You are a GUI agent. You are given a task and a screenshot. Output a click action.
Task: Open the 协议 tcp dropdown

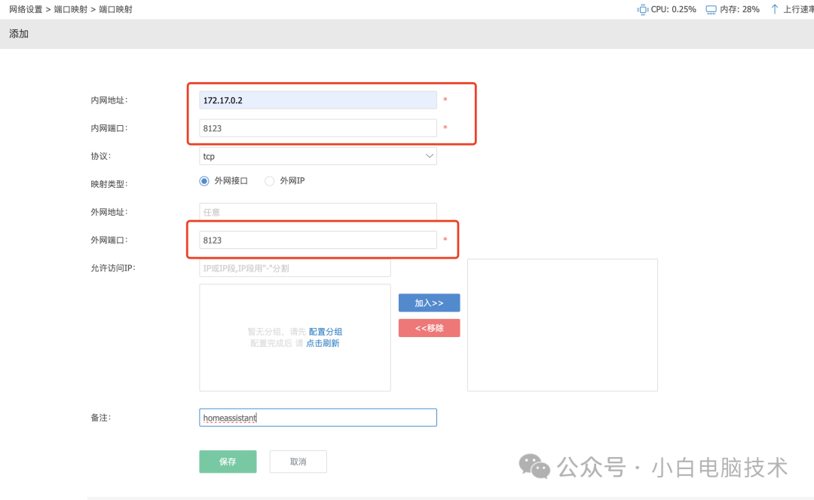coord(318,156)
